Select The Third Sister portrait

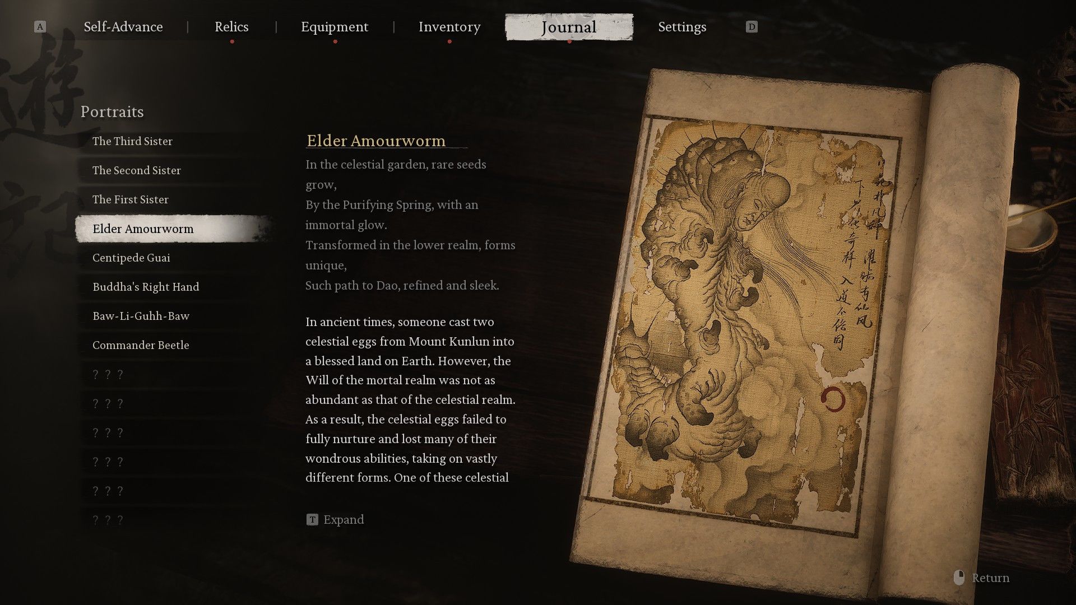tap(132, 141)
